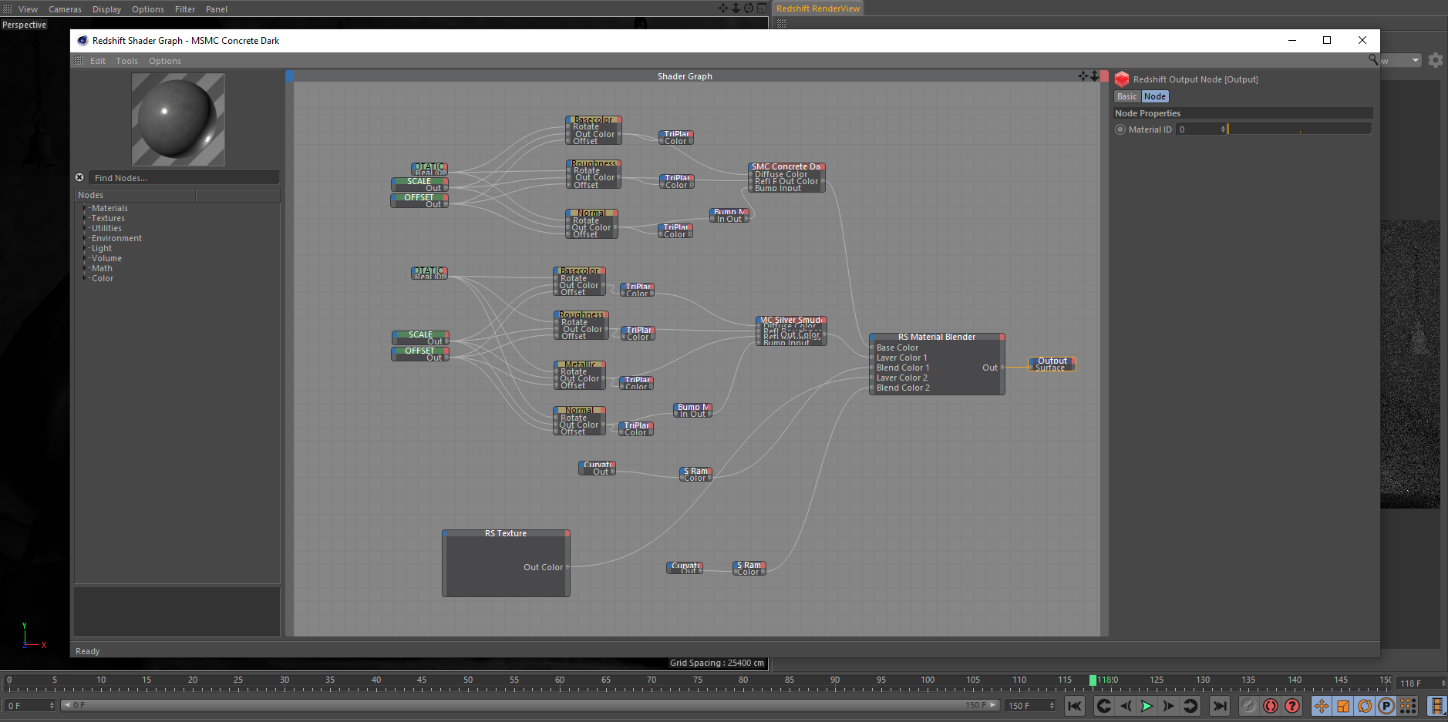The image size is (1448, 722).
Task: Click the Shader Graph pan arrows icon
Action: 1083,76
